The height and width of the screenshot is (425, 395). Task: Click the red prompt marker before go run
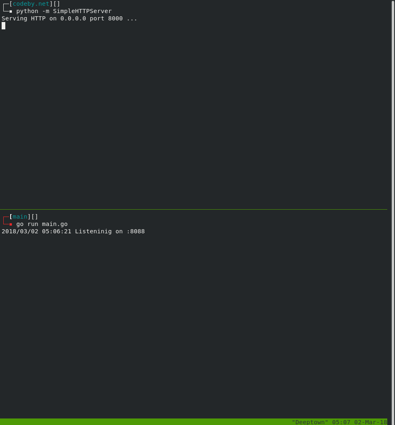click(11, 224)
